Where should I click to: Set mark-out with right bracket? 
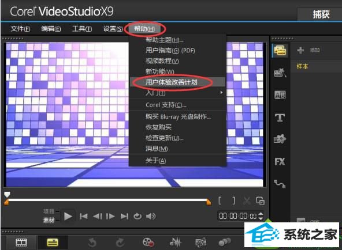[233, 200]
